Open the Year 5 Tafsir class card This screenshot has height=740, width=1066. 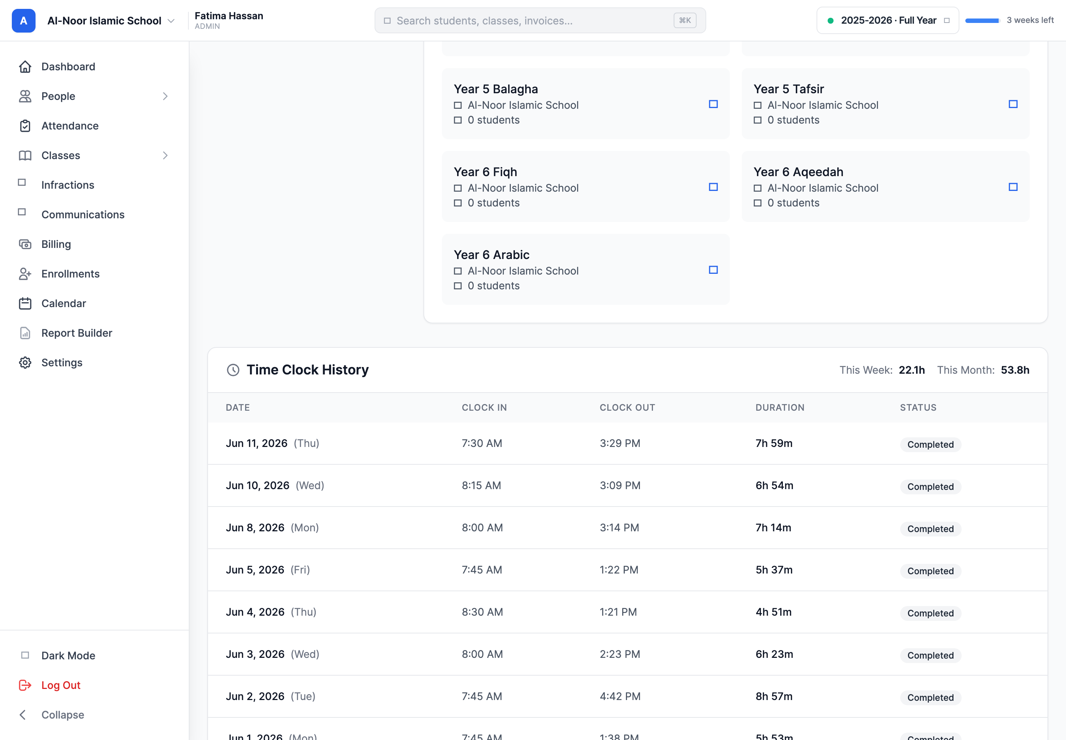pyautogui.click(x=885, y=104)
